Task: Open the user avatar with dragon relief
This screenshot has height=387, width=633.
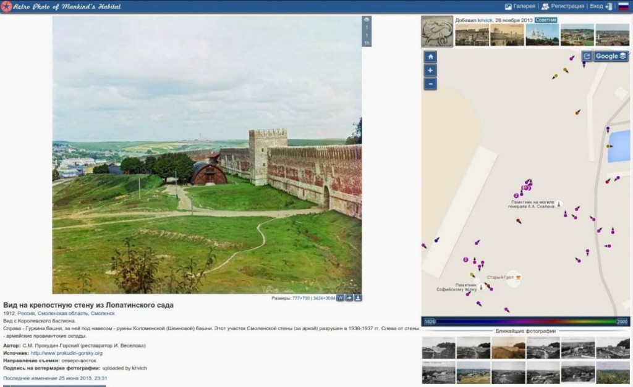Action: [437, 31]
